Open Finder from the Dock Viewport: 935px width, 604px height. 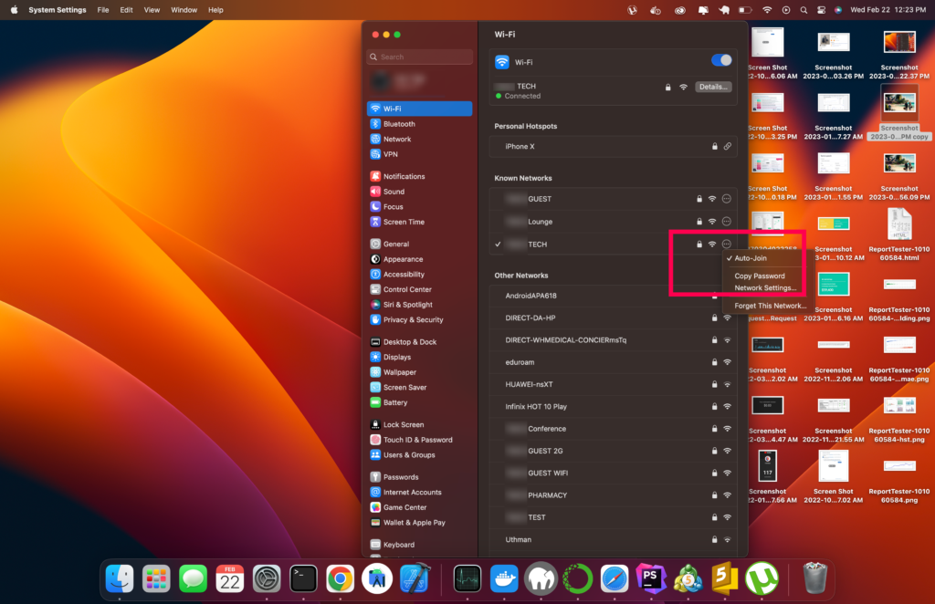point(120,578)
